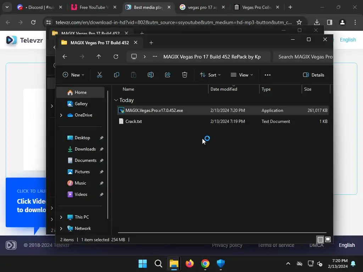Open taskbar Search

[158, 263]
